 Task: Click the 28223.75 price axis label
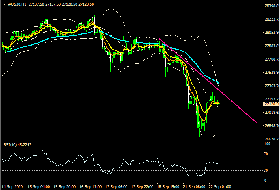(x=271, y=19)
